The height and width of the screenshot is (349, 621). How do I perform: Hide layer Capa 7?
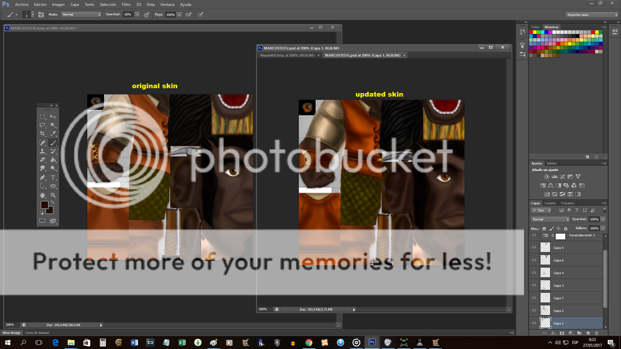pos(534,298)
